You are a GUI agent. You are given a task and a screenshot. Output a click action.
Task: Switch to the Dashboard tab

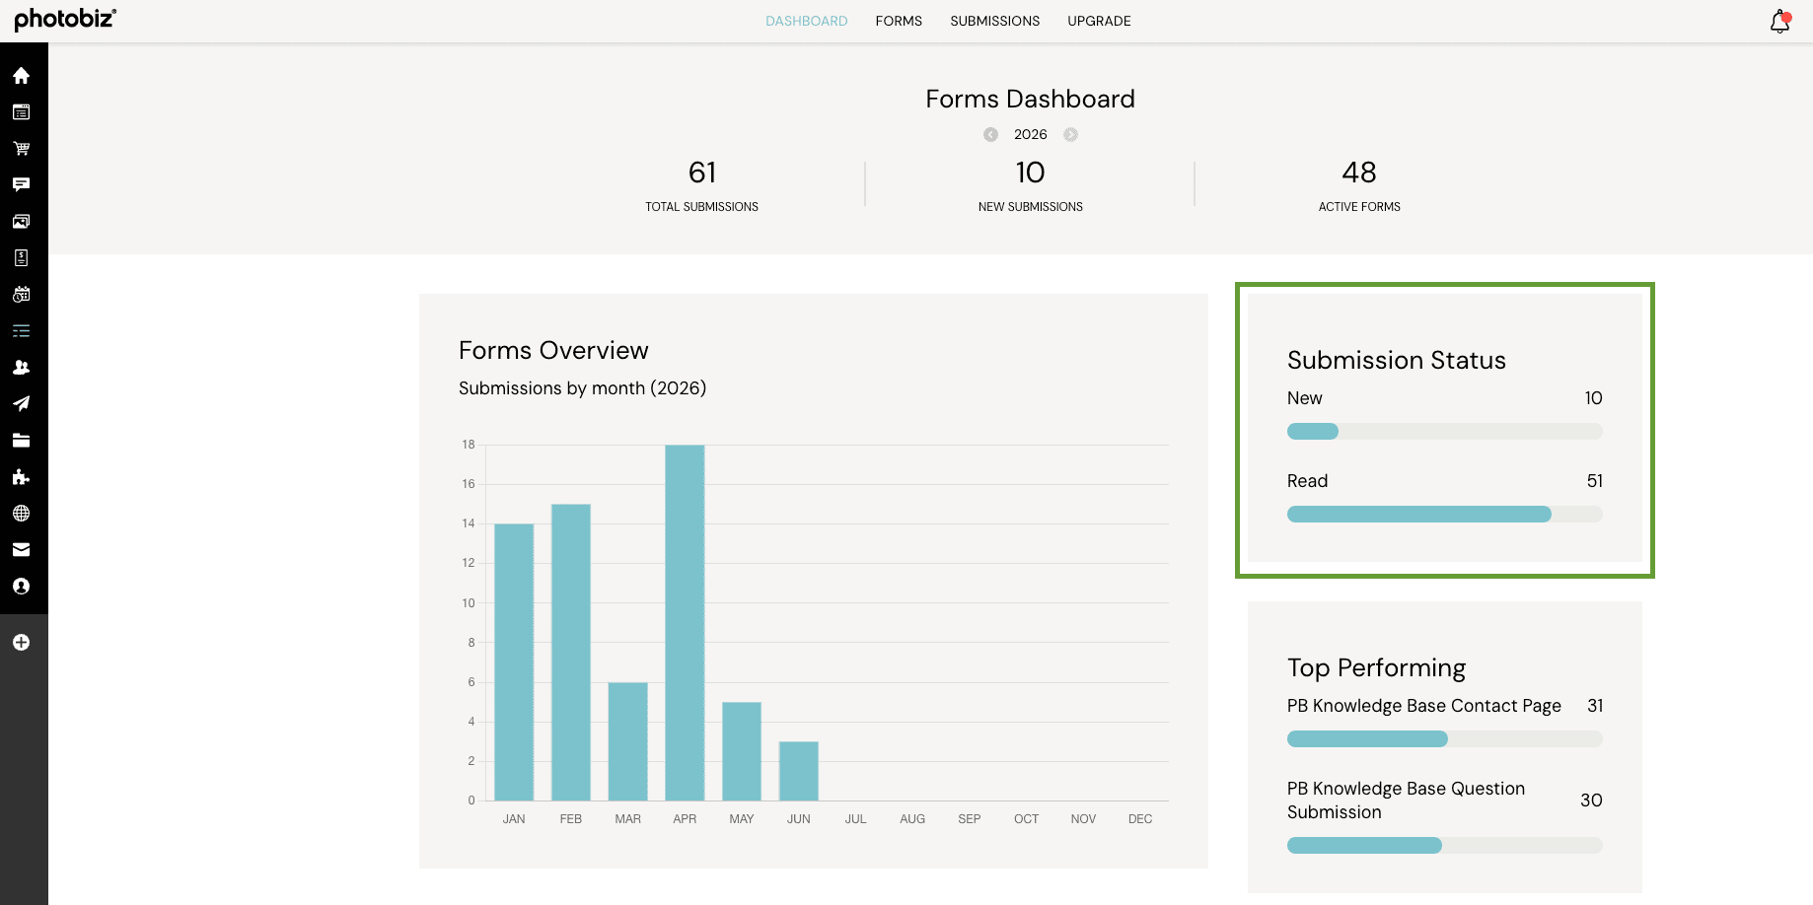[x=806, y=21]
